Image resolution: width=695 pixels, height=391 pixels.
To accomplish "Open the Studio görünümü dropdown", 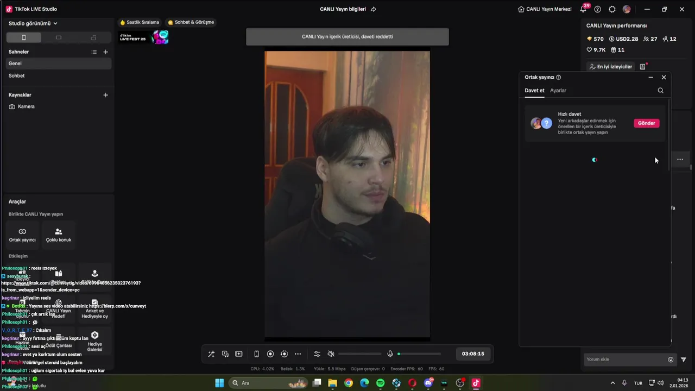I will 33,23.
